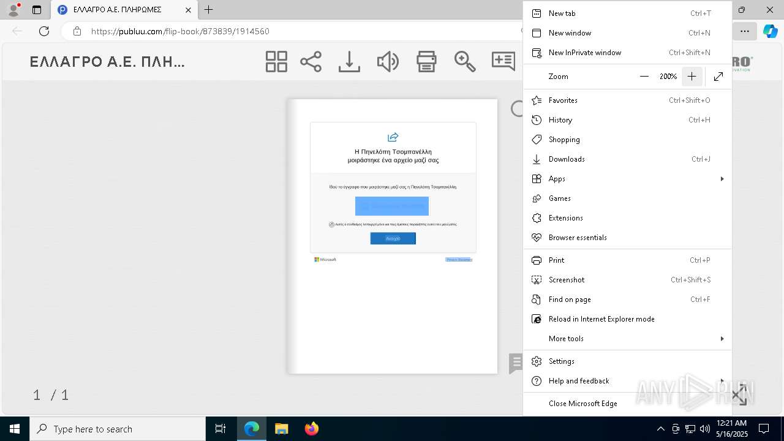The image size is (784, 441).
Task: Select Close Microsoft Edge
Action: [x=627, y=404]
